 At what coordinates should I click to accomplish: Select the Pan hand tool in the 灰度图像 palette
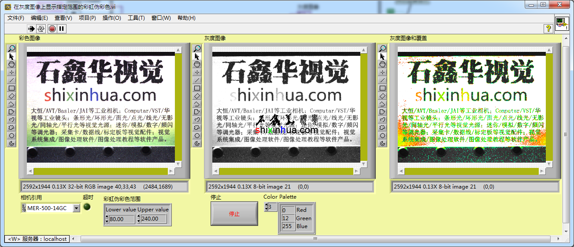[197, 64]
